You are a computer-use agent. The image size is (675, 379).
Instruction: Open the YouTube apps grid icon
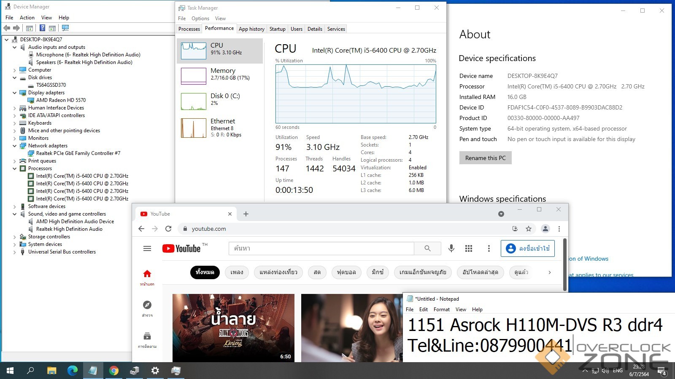(x=469, y=248)
